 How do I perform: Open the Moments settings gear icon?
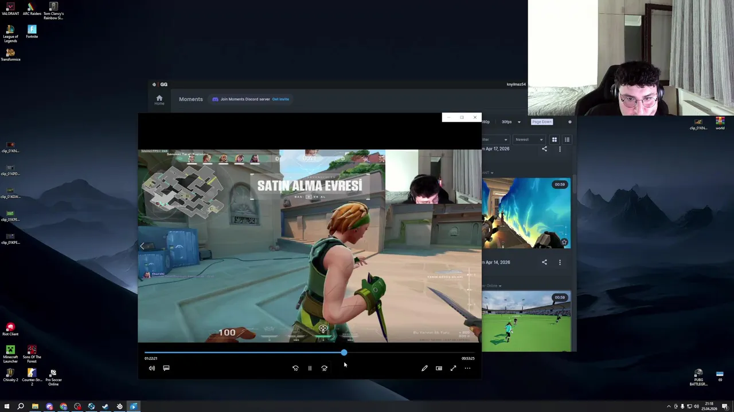click(x=569, y=122)
